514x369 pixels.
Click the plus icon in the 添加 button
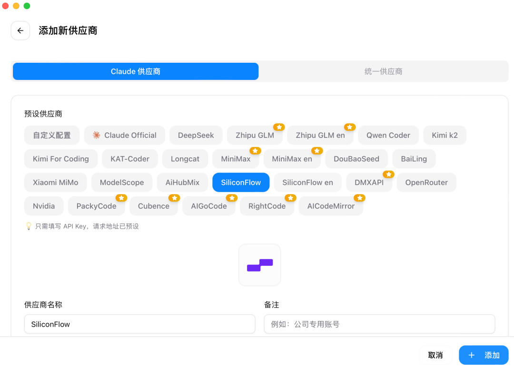pos(471,355)
